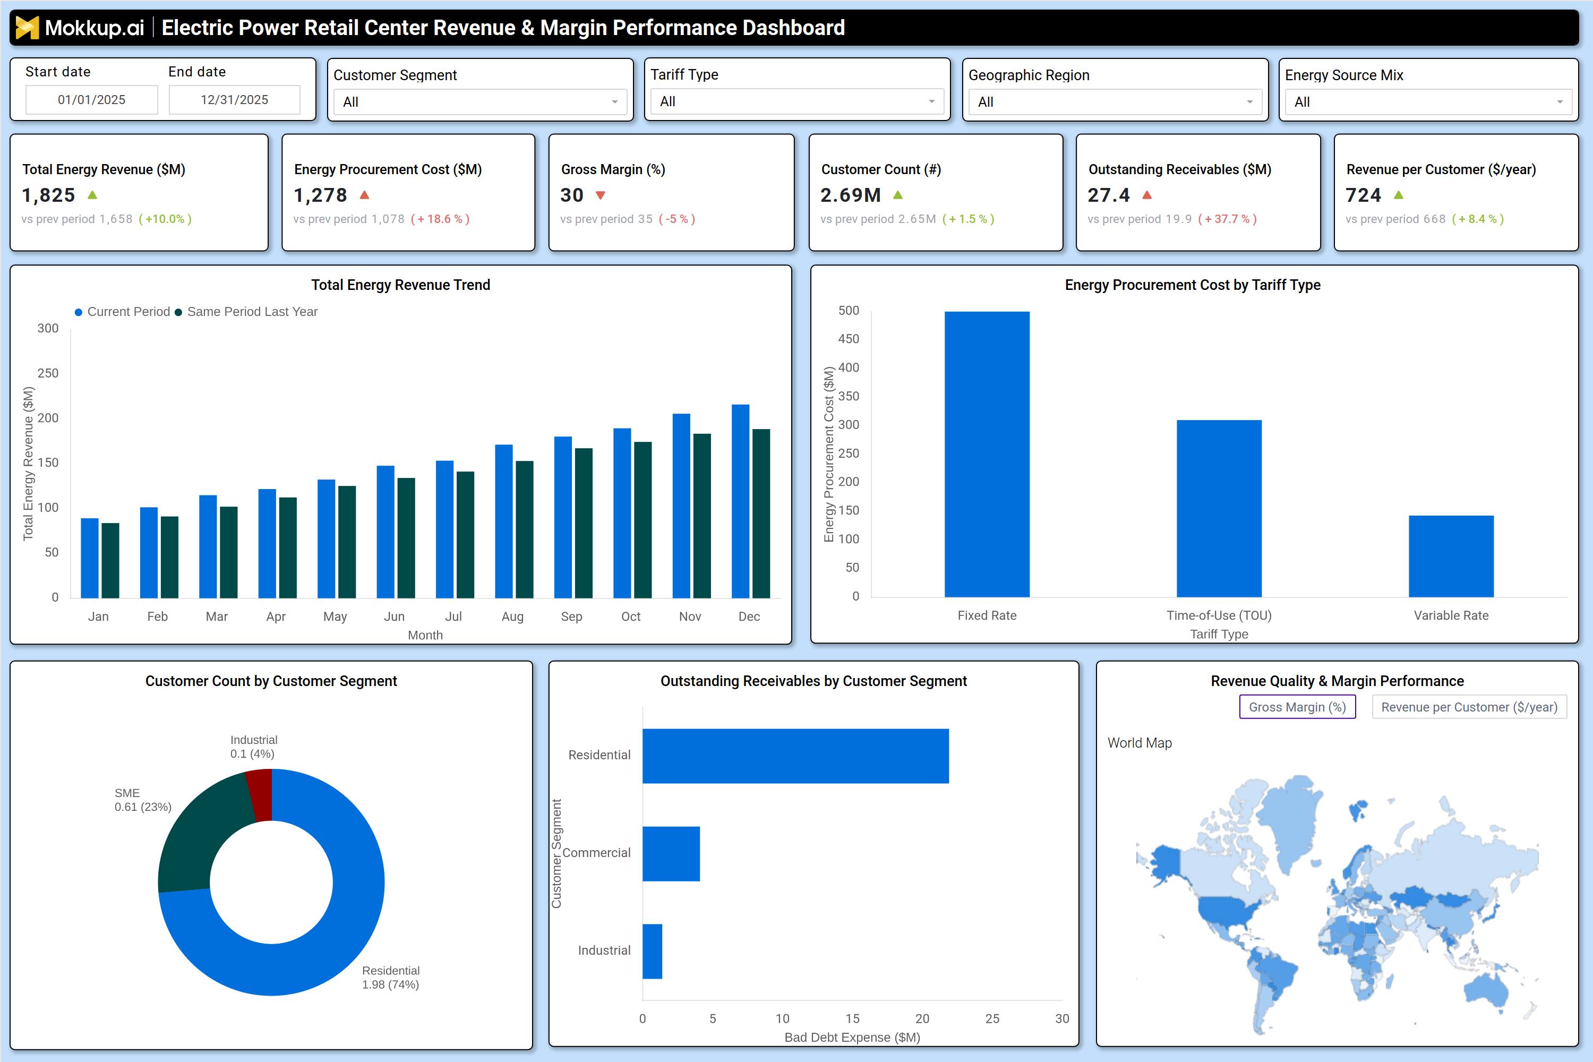Click the Industrial donut slice
The height and width of the screenshot is (1062, 1593).
click(x=261, y=795)
